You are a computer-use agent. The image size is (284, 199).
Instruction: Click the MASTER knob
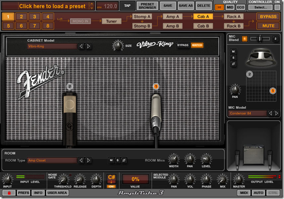click(239, 179)
